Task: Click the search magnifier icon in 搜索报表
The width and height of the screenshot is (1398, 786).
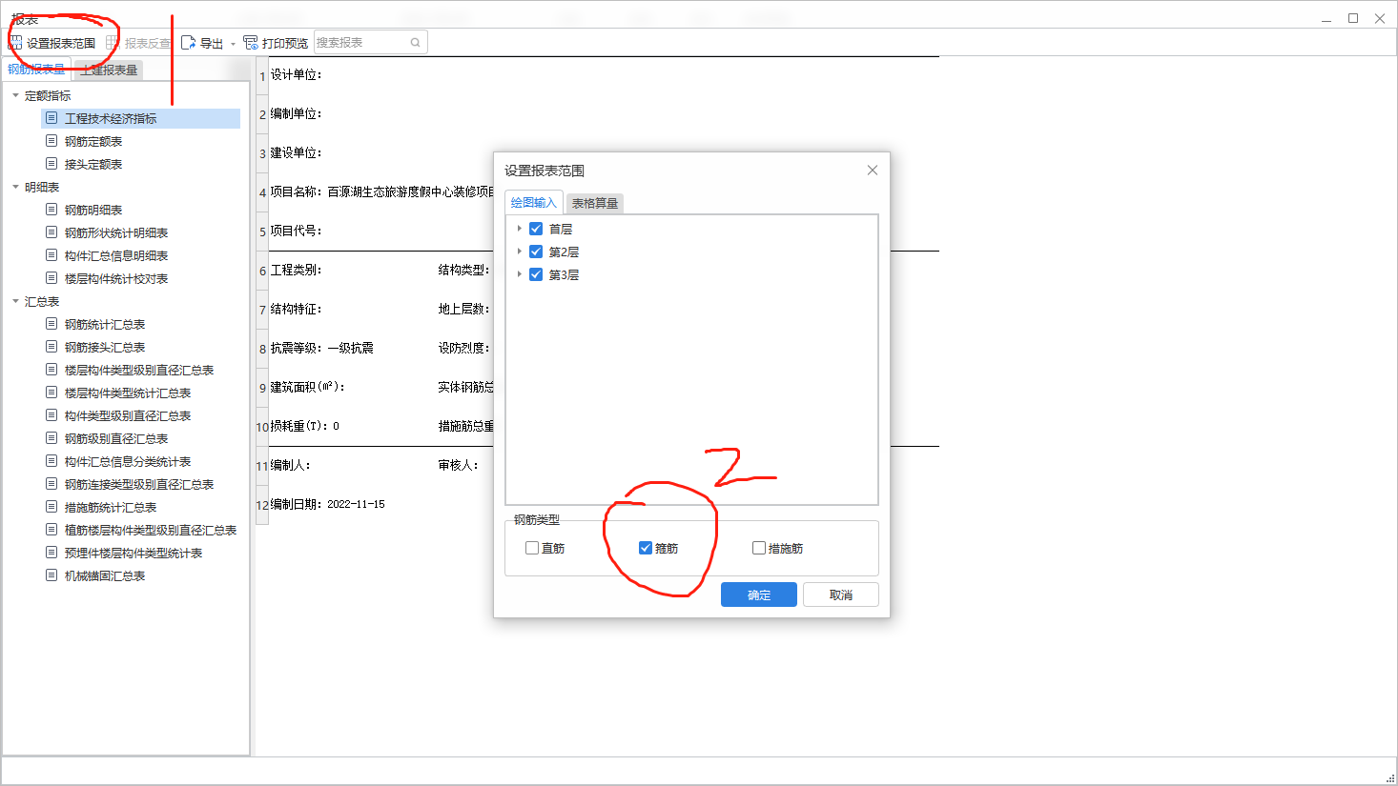Action: coord(415,43)
